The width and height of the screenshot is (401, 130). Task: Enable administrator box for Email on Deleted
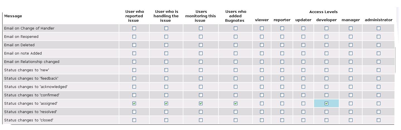point(378,45)
